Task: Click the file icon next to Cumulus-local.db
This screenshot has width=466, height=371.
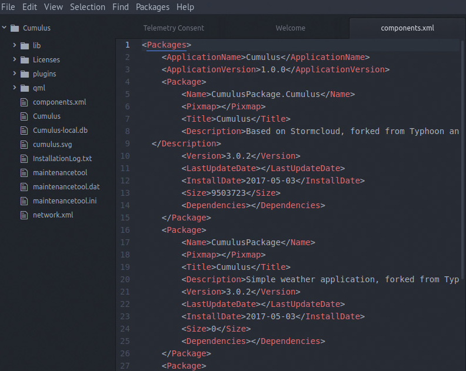Action: 24,131
